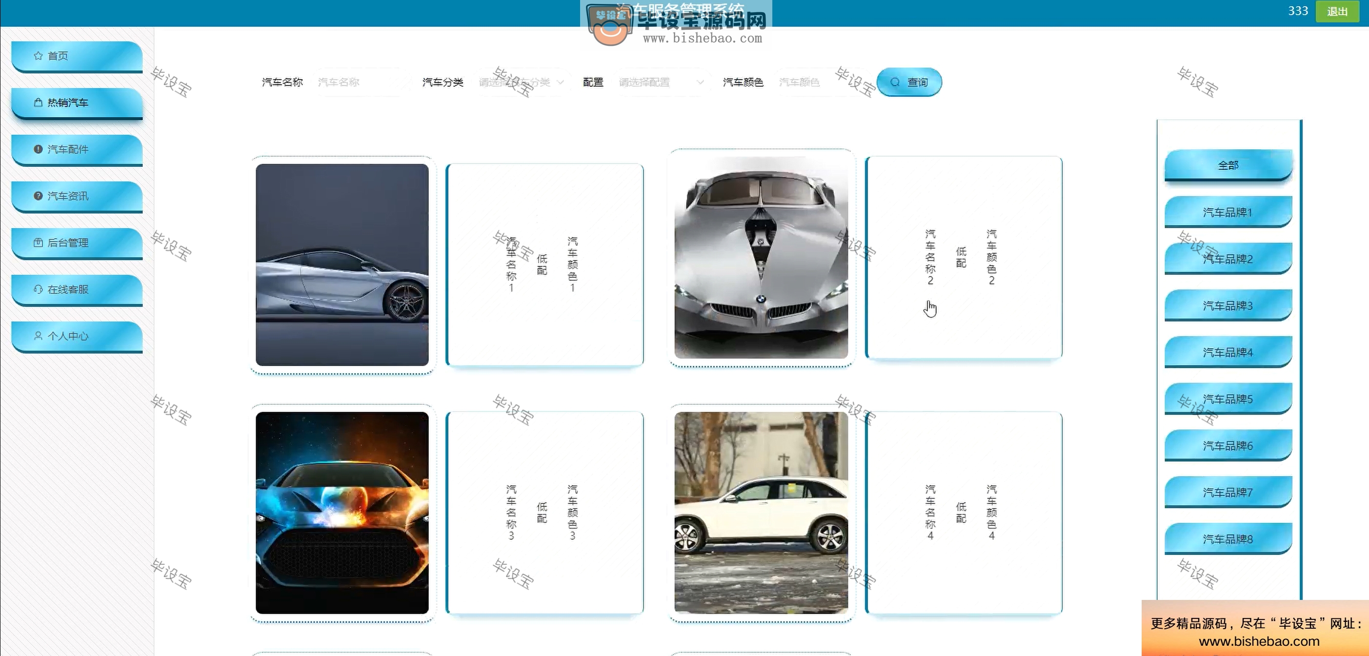Select 全部 brand filter
This screenshot has width=1369, height=656.
click(x=1228, y=165)
